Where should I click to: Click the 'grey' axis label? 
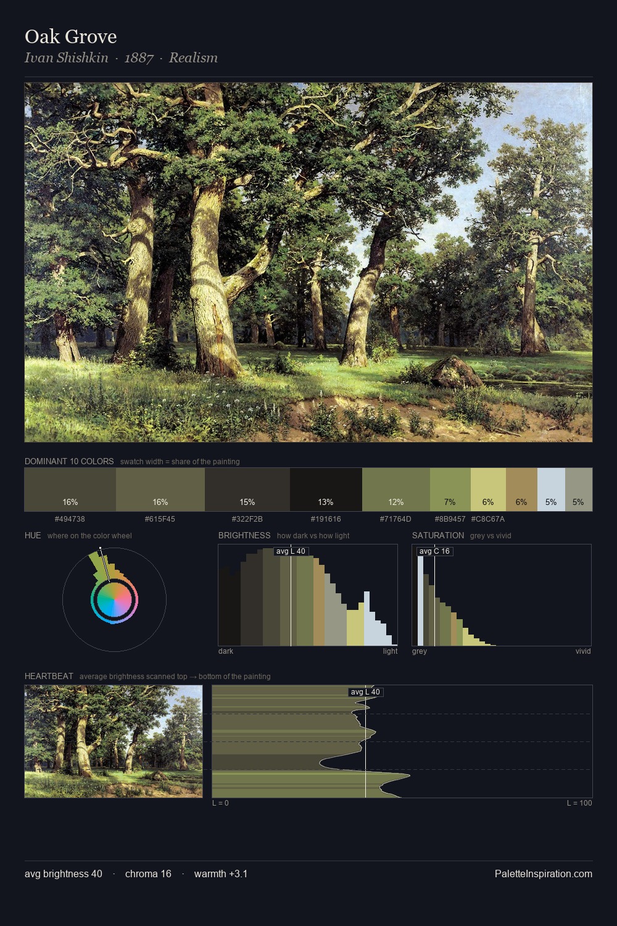(x=420, y=651)
